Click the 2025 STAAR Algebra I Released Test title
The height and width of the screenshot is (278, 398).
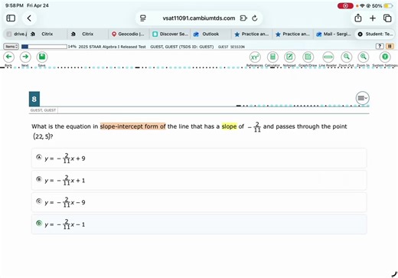pos(113,47)
